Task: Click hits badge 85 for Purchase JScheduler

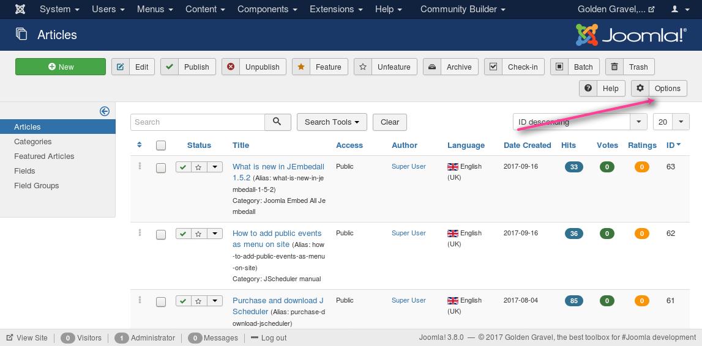Action: 573,301
